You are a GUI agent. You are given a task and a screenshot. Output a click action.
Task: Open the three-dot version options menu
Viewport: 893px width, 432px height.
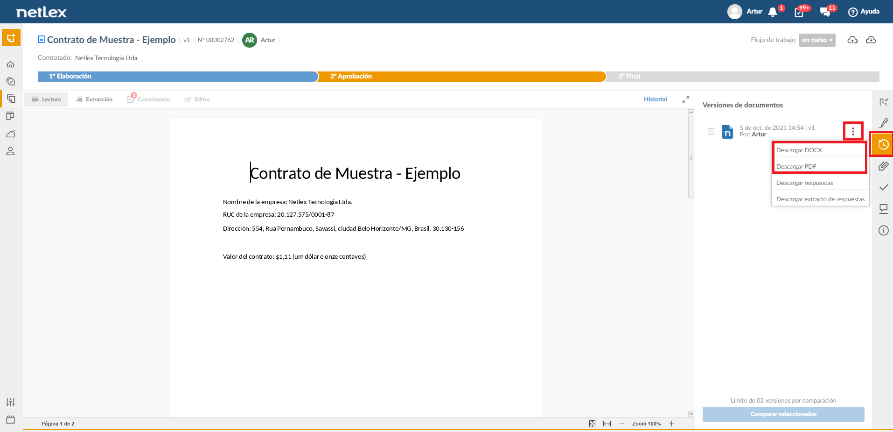(x=853, y=131)
